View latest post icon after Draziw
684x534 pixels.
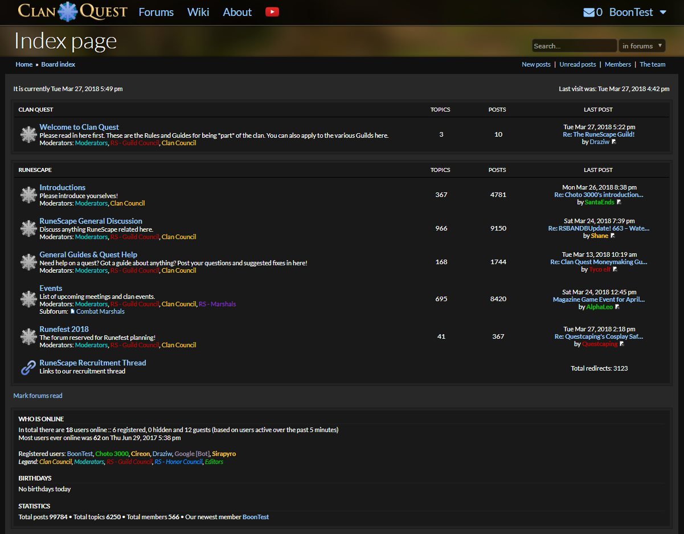[614, 142]
